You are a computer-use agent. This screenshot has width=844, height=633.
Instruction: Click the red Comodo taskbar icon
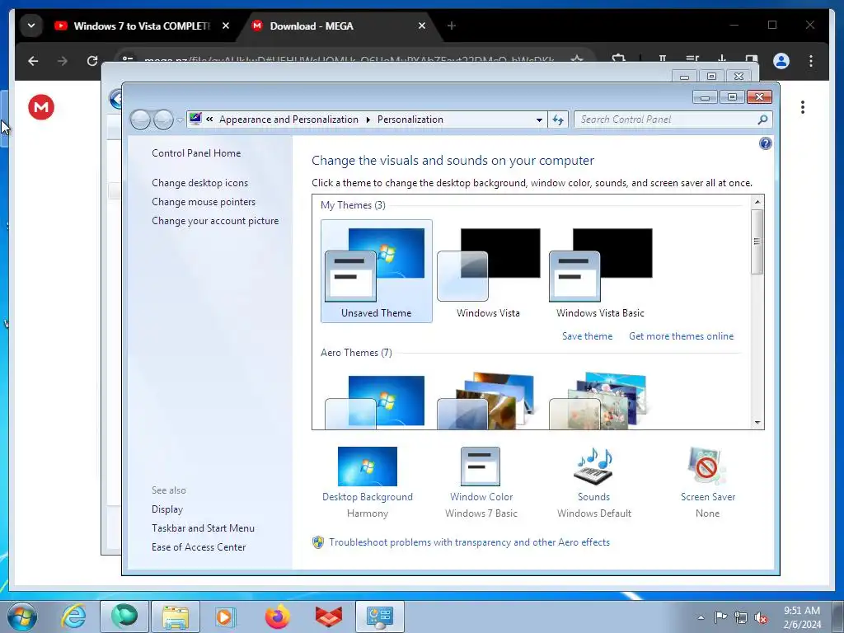point(328,617)
